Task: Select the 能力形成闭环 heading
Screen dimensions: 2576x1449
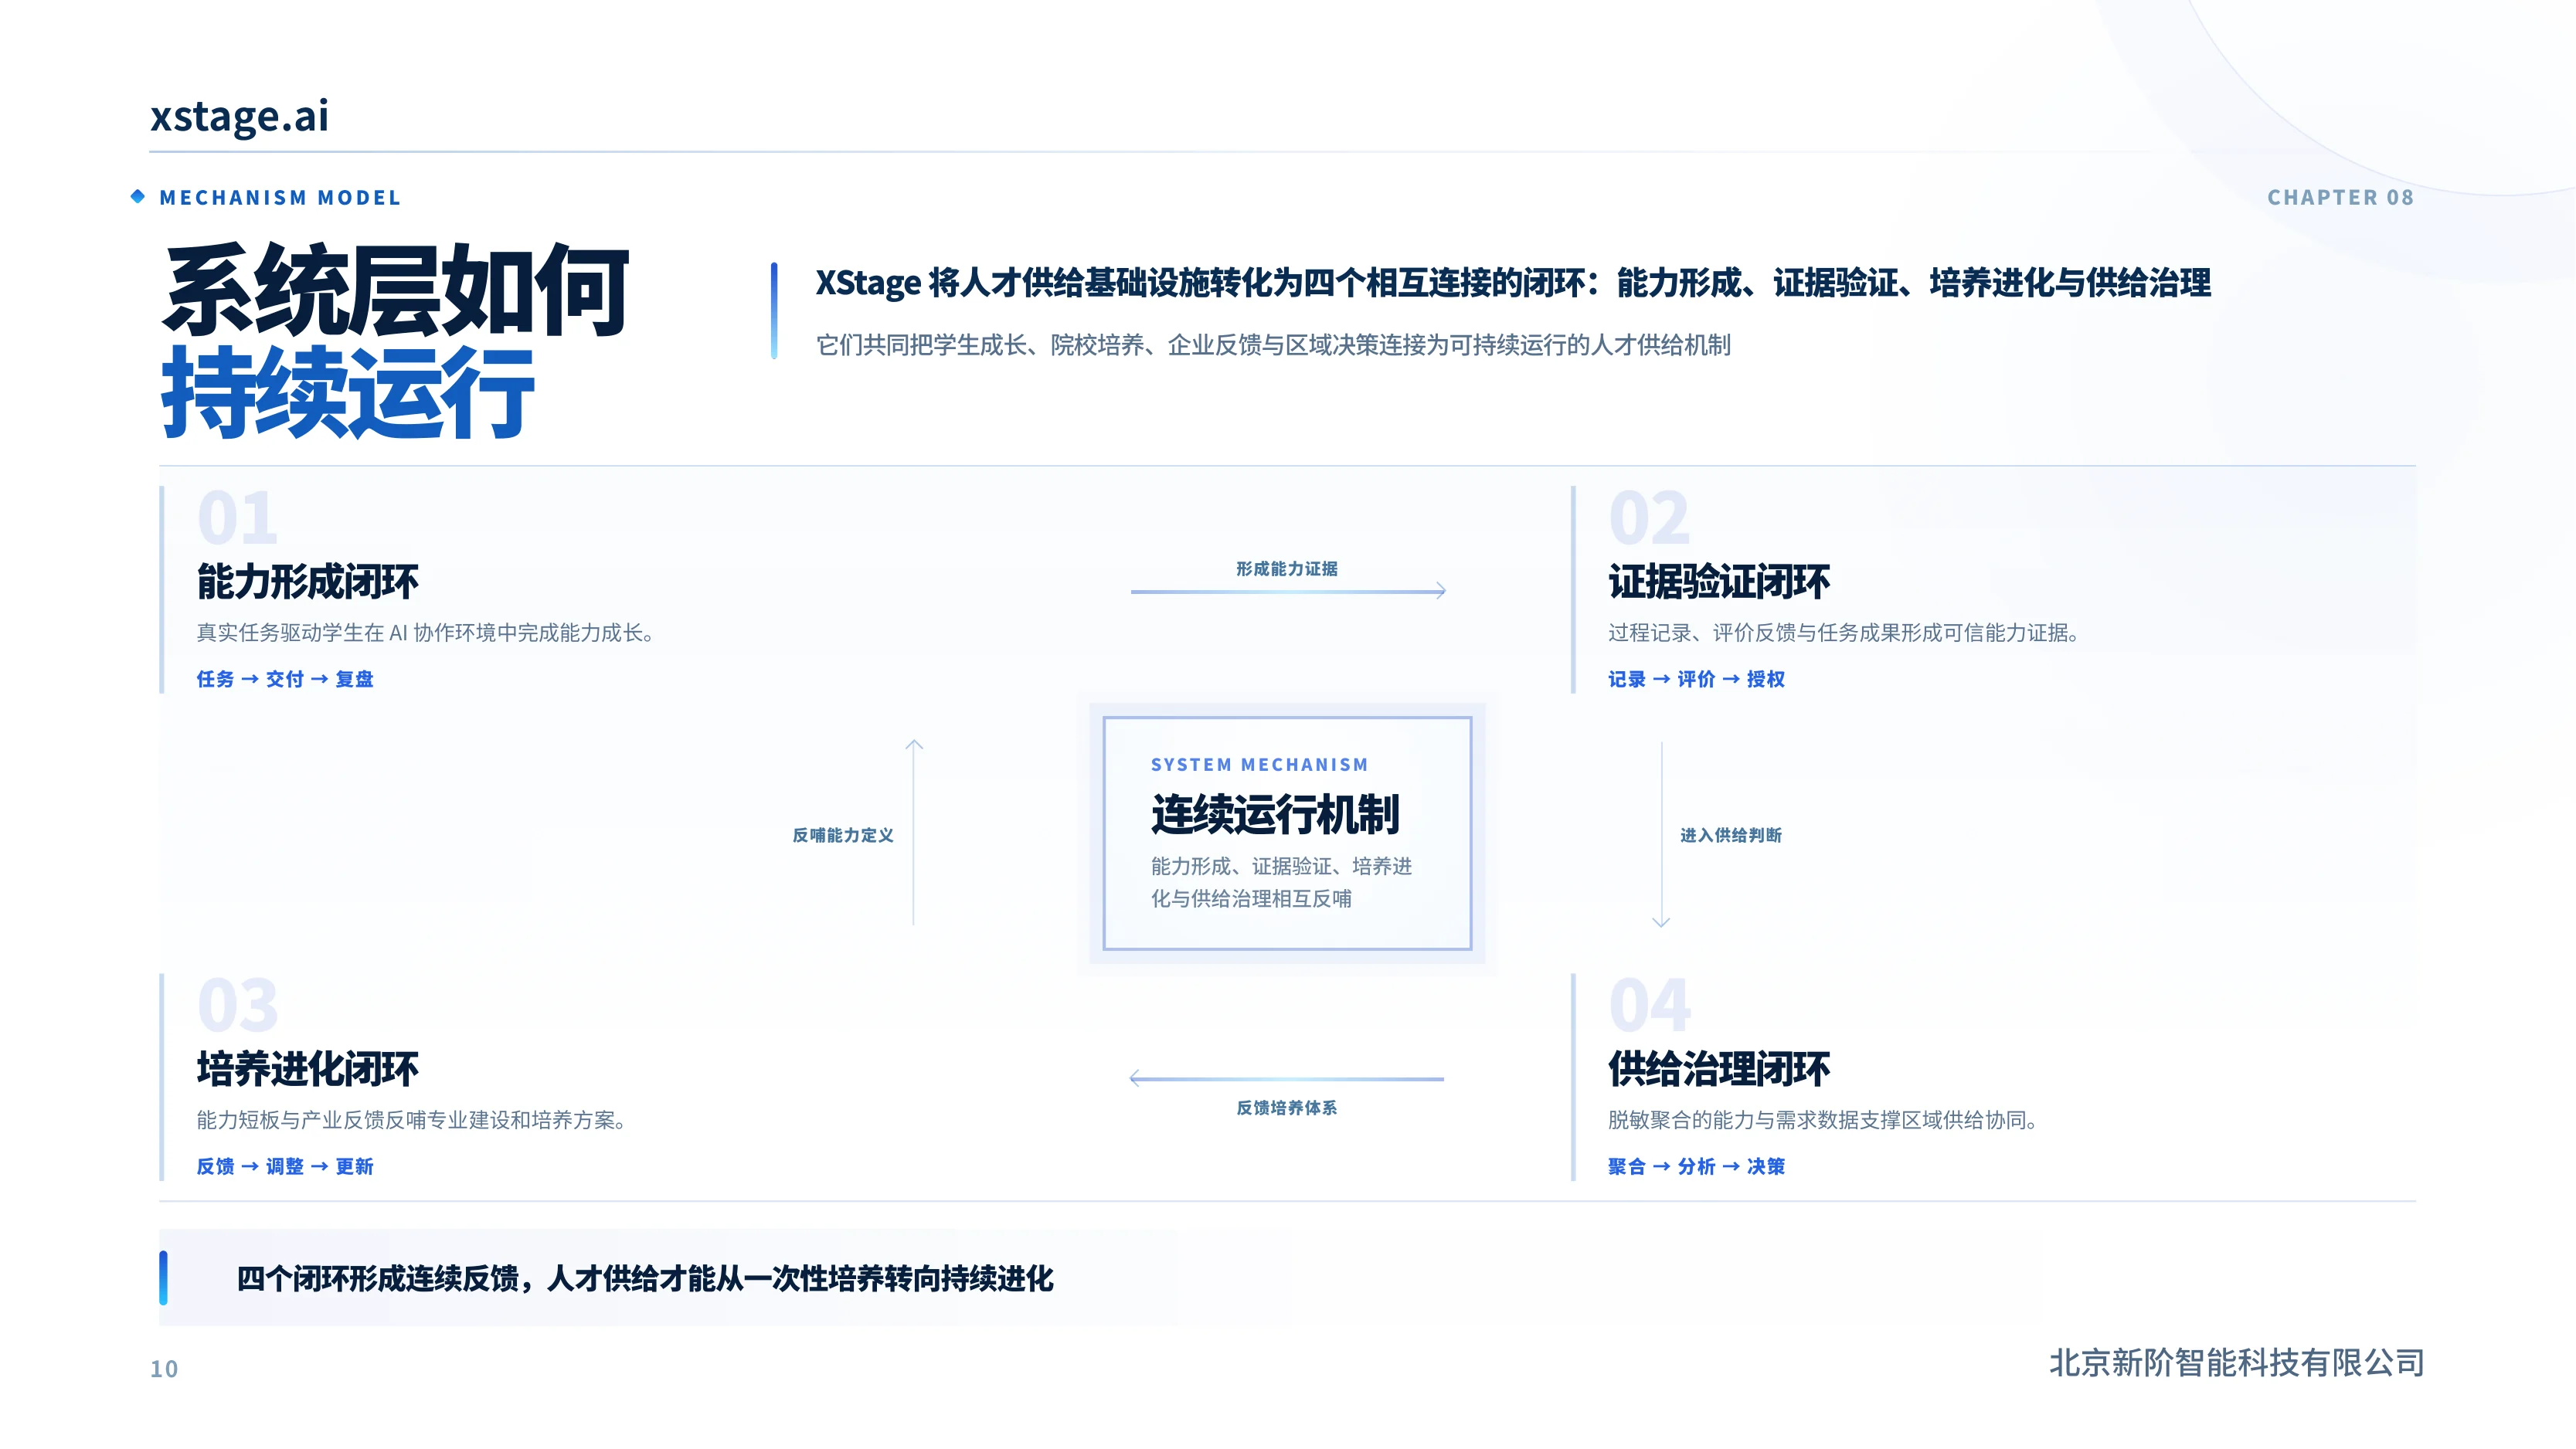Action: pos(308,582)
